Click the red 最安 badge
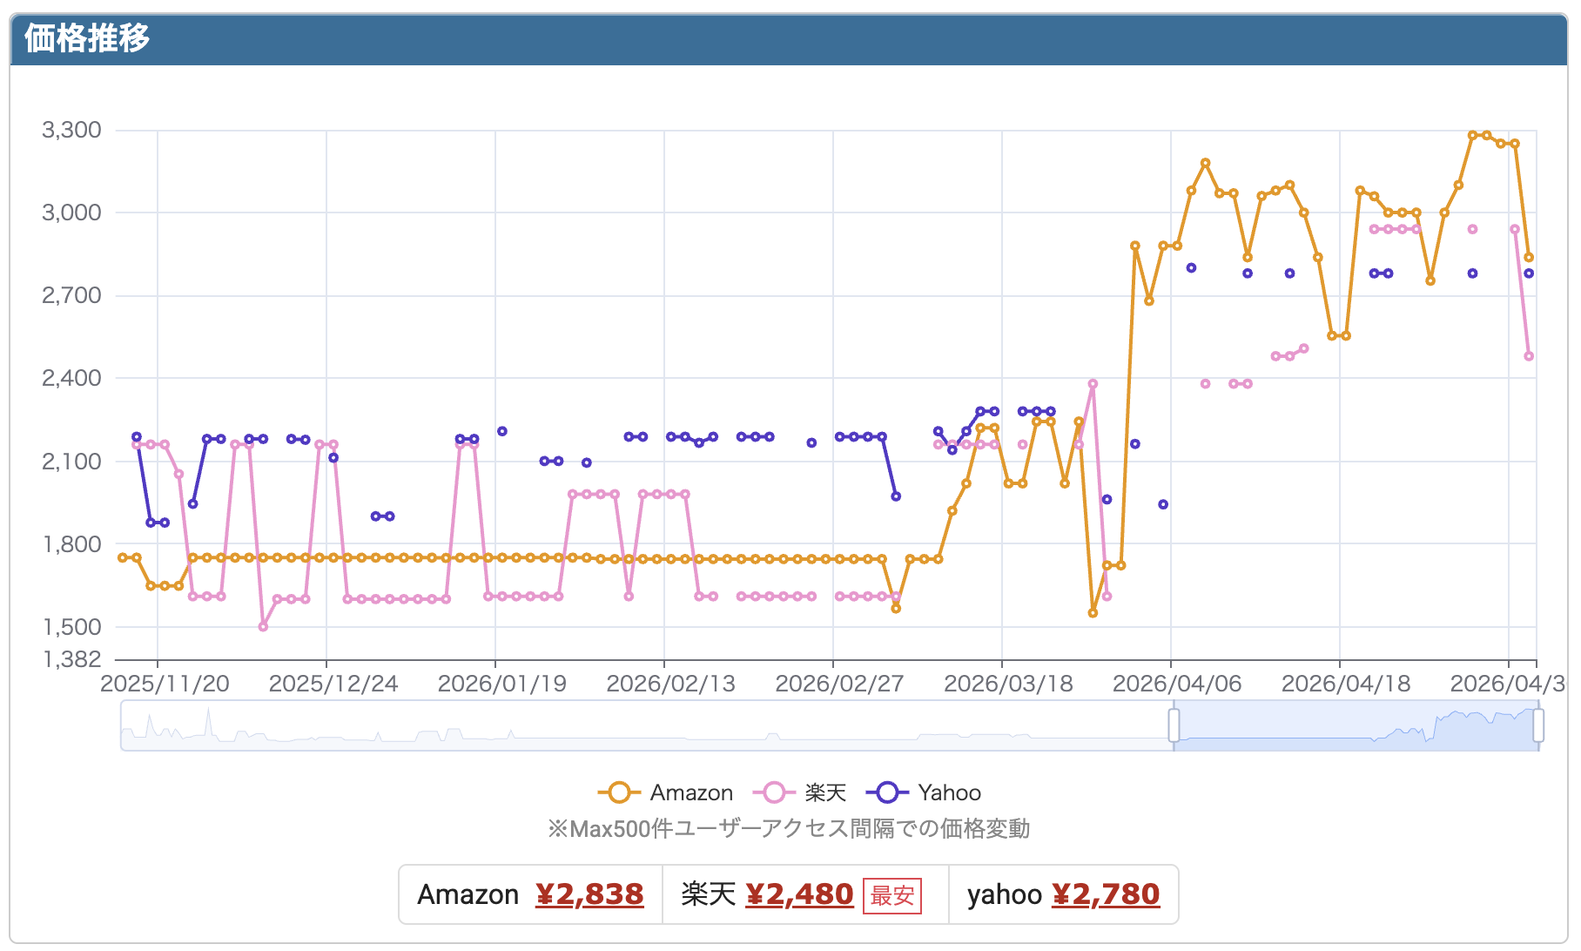Image resolution: width=1581 pixels, height=951 pixels. [x=892, y=896]
